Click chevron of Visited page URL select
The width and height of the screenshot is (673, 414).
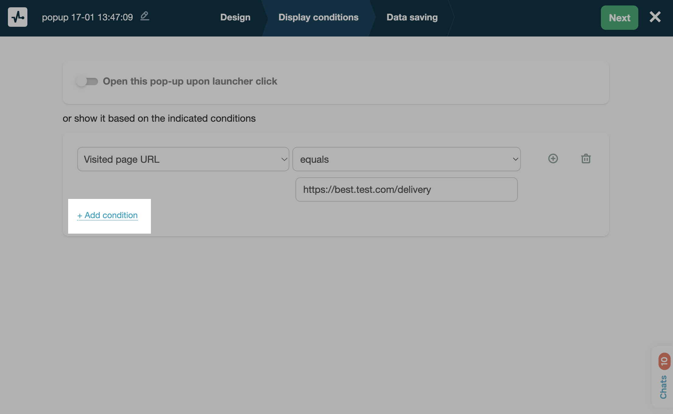[x=284, y=159]
